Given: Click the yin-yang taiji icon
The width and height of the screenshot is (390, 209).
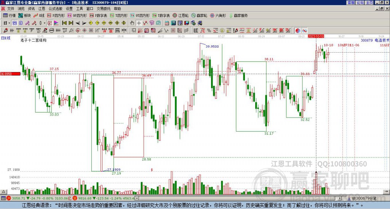Looking at the screenshot, I should [298, 31].
